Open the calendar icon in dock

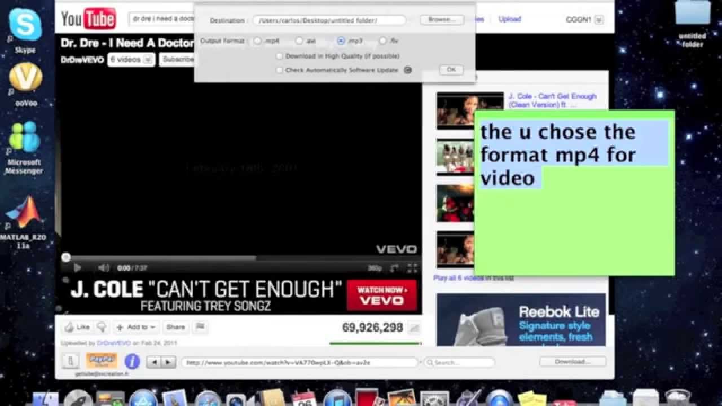[x=305, y=398]
